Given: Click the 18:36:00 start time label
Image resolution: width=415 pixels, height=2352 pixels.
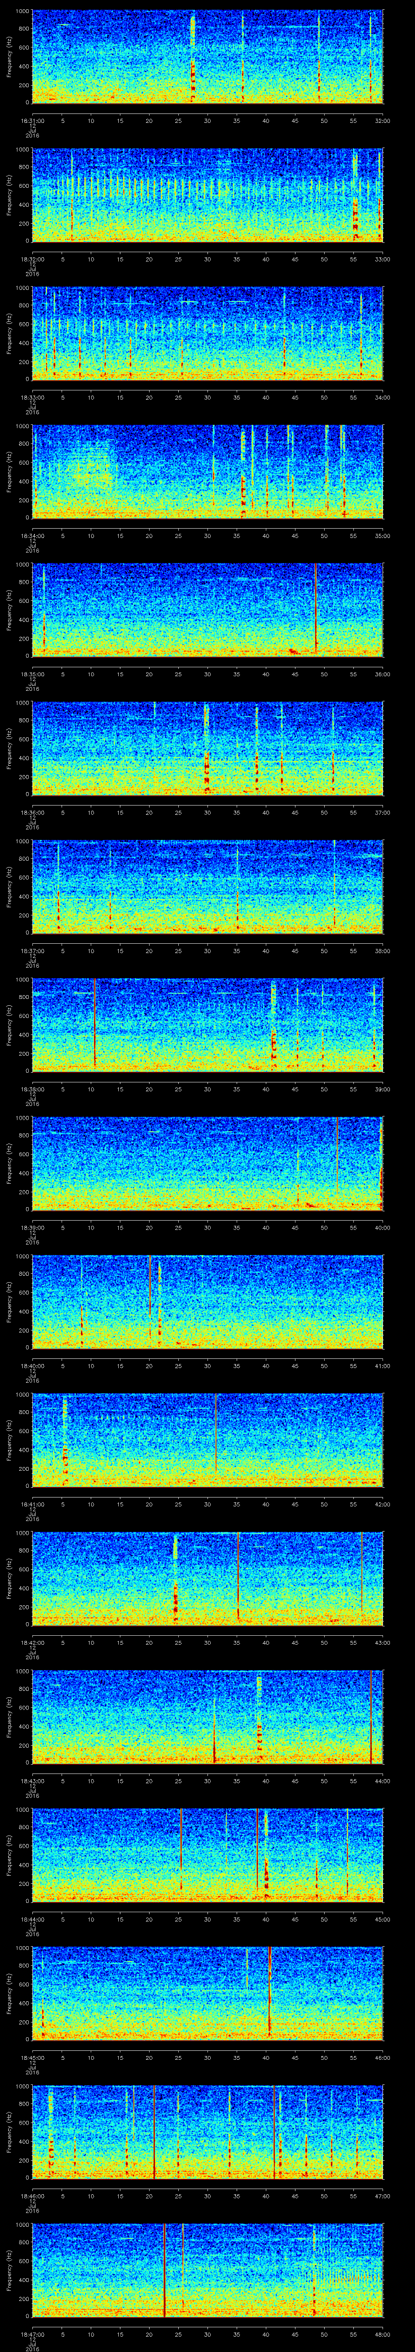Looking at the screenshot, I should pos(32,813).
